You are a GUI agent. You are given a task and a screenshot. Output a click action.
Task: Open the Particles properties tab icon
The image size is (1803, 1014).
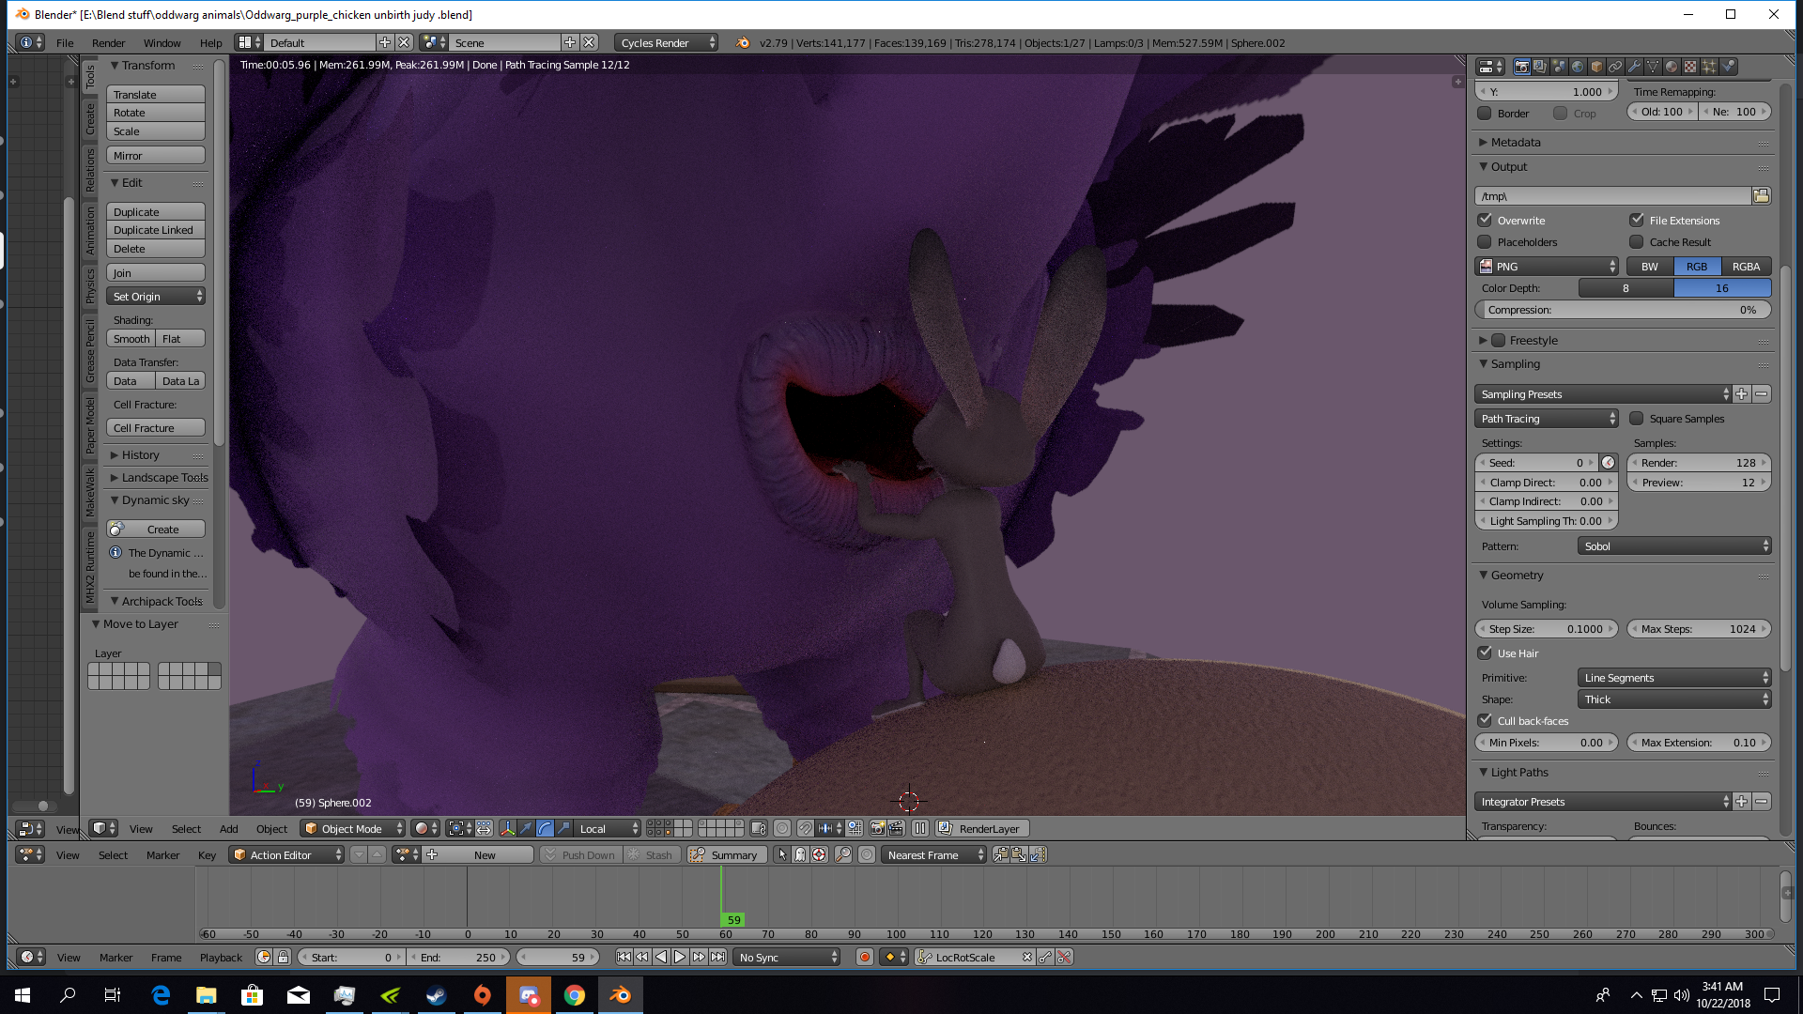click(1709, 67)
